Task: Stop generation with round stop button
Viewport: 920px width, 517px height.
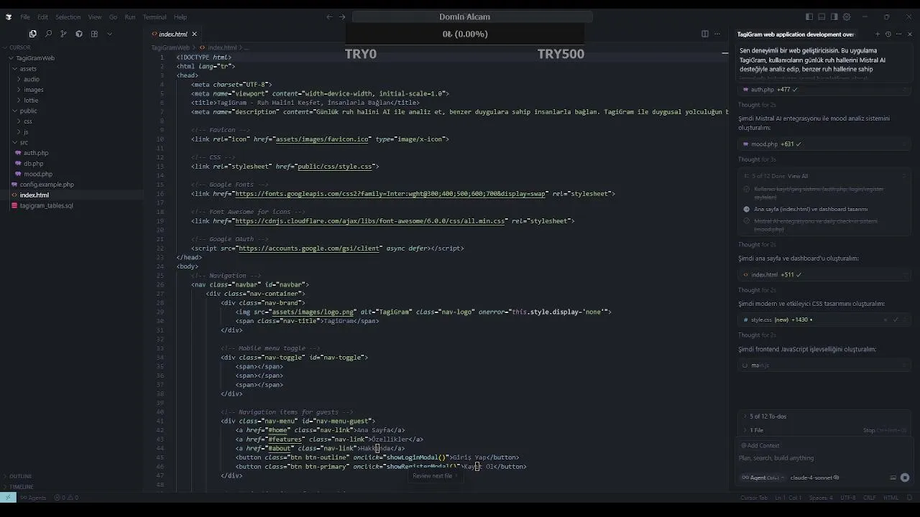Action: 905,478
